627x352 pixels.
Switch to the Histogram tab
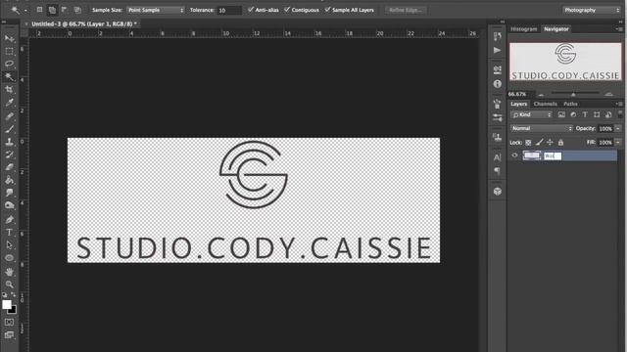524,29
